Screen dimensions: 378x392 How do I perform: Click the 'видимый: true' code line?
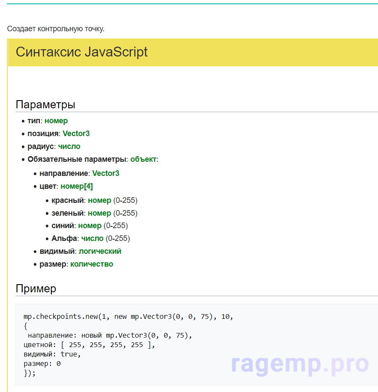click(x=52, y=354)
